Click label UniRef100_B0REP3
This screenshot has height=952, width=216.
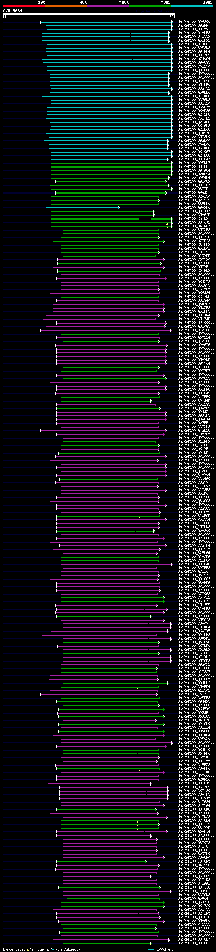click(x=194, y=943)
